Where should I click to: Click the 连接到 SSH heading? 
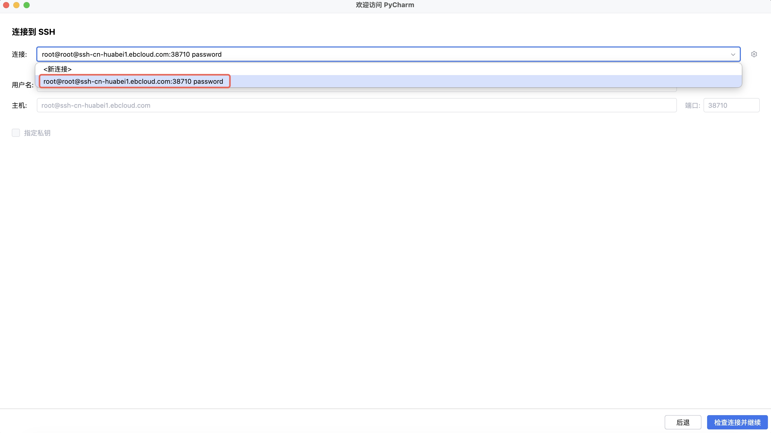(33, 32)
